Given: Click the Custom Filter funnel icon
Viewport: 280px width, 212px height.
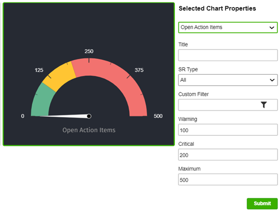Looking at the screenshot, I should tap(263, 104).
